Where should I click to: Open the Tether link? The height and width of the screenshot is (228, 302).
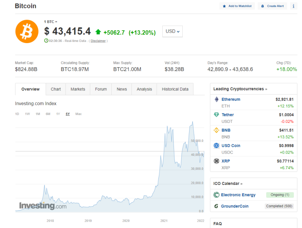point(228,115)
